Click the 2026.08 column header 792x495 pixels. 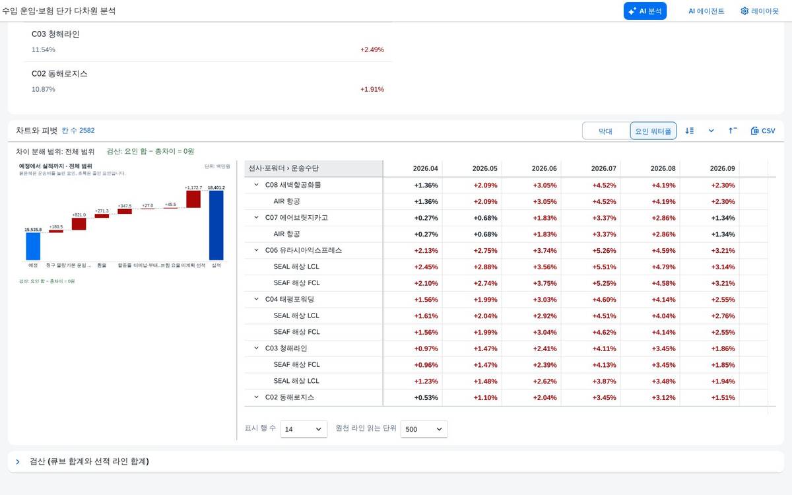pyautogui.click(x=650, y=168)
